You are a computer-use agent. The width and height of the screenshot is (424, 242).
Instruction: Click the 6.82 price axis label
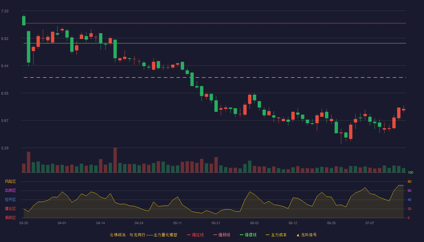pos(5,39)
